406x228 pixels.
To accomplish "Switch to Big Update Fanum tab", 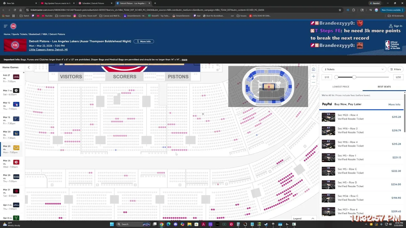I will click(x=57, y=3).
